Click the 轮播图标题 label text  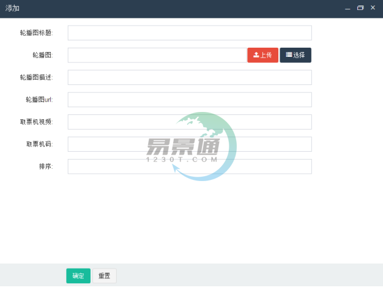(36, 33)
